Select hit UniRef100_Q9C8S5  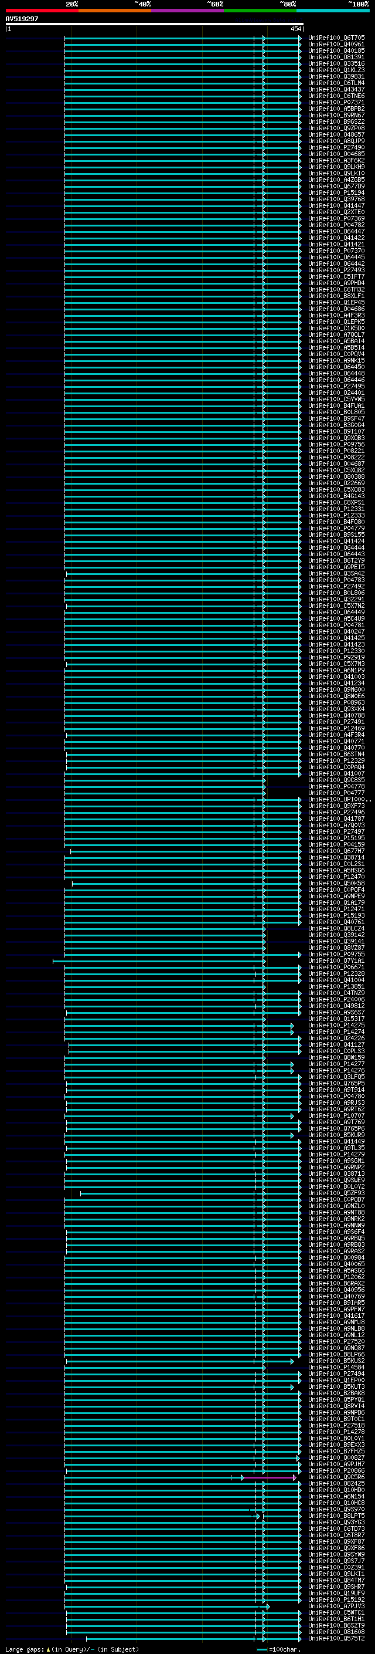[336, 780]
